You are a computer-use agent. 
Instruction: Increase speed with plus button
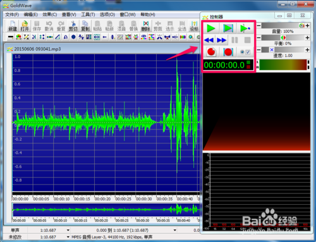tap(307, 50)
